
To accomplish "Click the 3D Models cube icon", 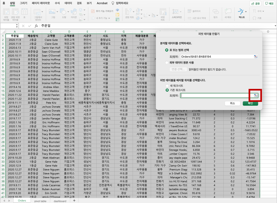I will (x=81, y=10).
